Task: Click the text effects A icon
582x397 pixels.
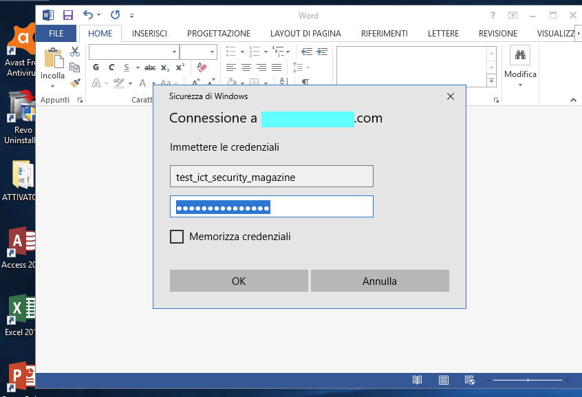Action: [x=96, y=83]
